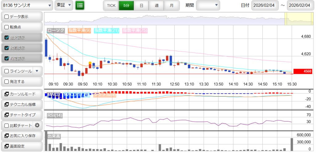
Task: Open チャートタイプ selection panel
Action: point(22,115)
